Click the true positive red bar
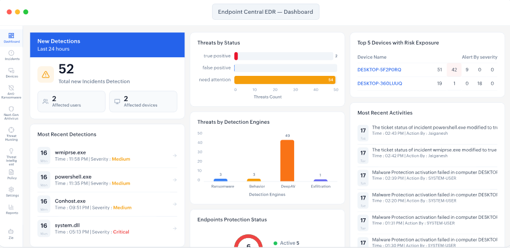This screenshot has height=248, width=510. pos(236,56)
